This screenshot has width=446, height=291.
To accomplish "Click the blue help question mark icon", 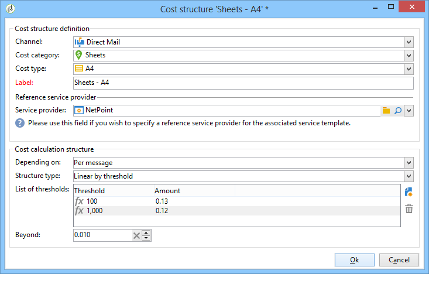I will click(x=20, y=123).
